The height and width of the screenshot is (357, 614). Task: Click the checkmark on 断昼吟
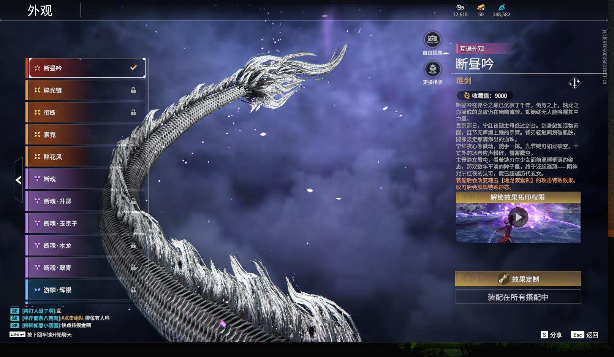133,68
